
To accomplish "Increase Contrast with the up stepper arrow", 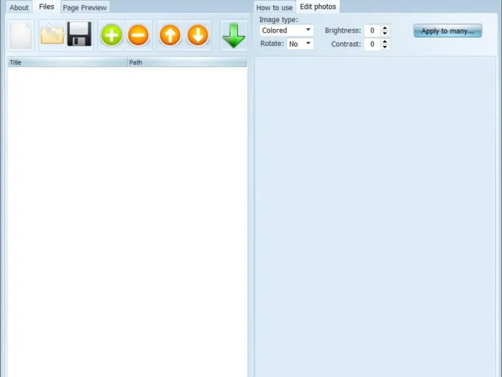I will [385, 41].
